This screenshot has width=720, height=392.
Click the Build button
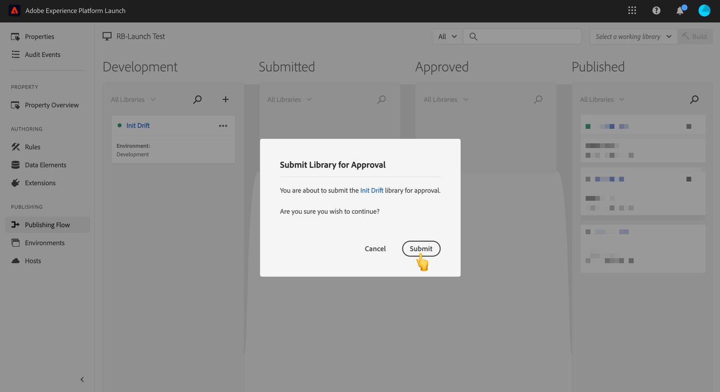click(x=695, y=36)
